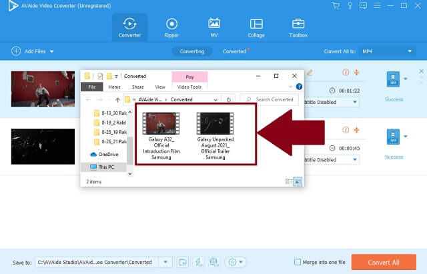Expand first video's output format arrow
The height and width of the screenshot is (274, 427).
coord(406,79)
